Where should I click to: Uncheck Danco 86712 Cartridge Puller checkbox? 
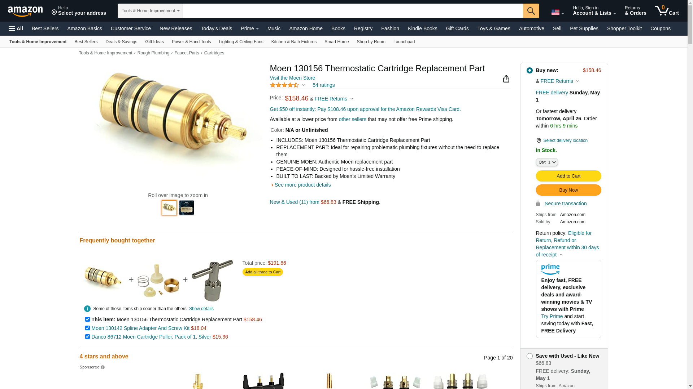click(87, 337)
